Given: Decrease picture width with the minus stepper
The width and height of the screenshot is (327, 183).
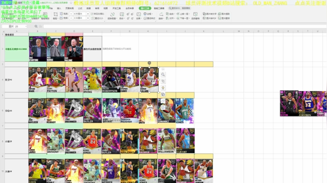Looking at the screenshot, I should pos(71,18).
